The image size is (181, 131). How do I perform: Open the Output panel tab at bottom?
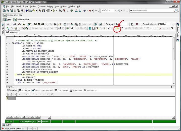(7, 125)
